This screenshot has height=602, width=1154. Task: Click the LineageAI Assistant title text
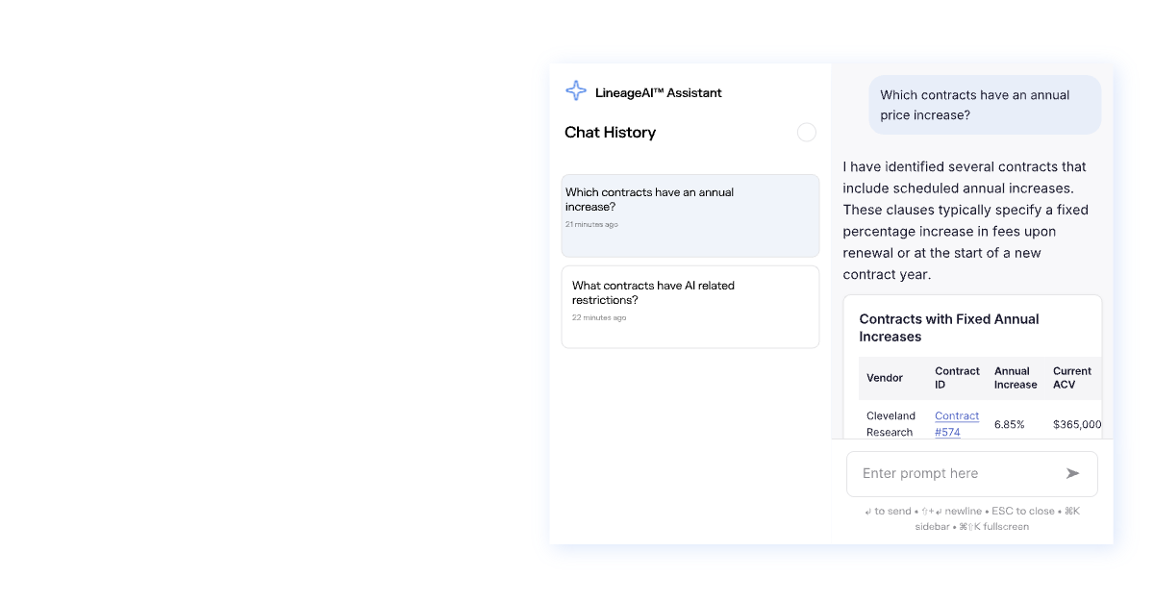[659, 93]
